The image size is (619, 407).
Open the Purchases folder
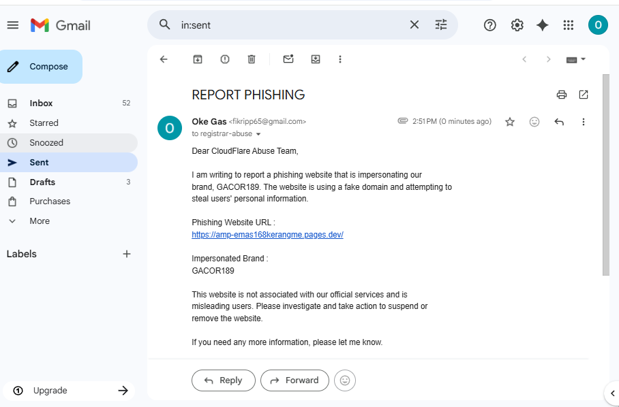click(69, 201)
